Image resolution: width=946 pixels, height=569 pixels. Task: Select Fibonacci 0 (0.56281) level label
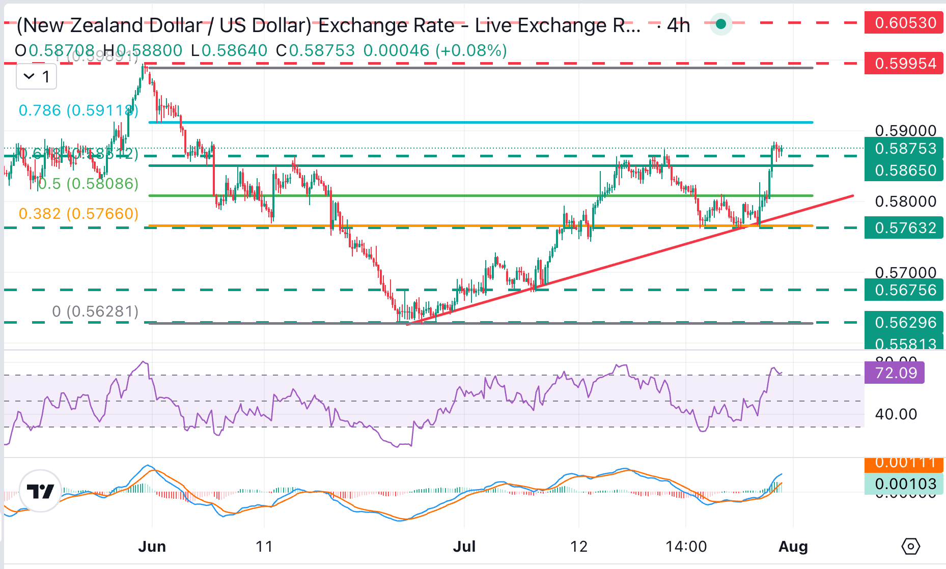point(95,311)
